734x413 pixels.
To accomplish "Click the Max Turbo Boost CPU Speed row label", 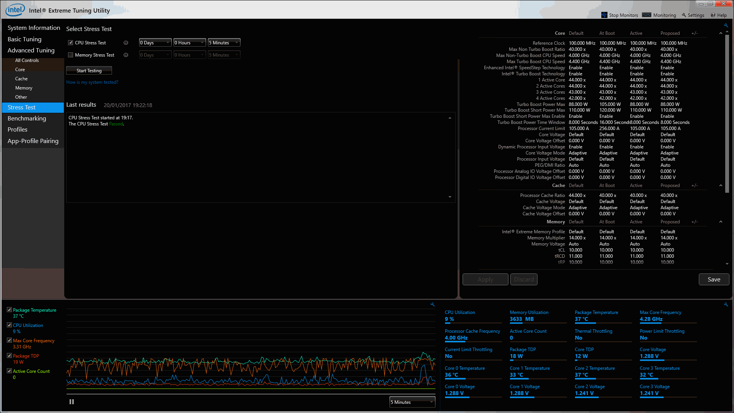I will click(536, 61).
